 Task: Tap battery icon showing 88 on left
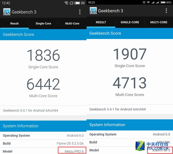(77, 3)
